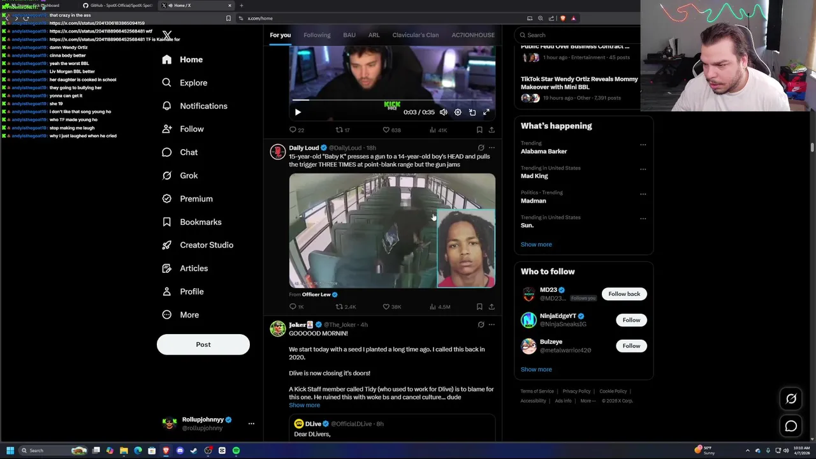The image size is (816, 459).
Task: Switch to the ARL tab
Action: (x=374, y=35)
